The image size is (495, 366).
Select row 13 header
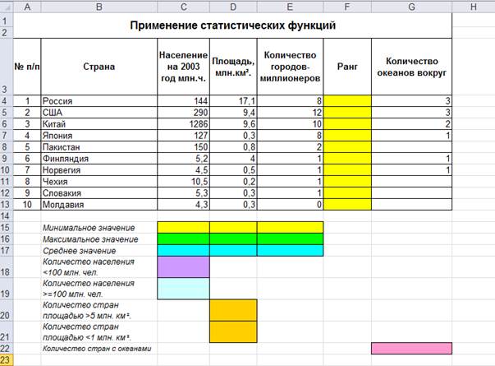coord(7,204)
